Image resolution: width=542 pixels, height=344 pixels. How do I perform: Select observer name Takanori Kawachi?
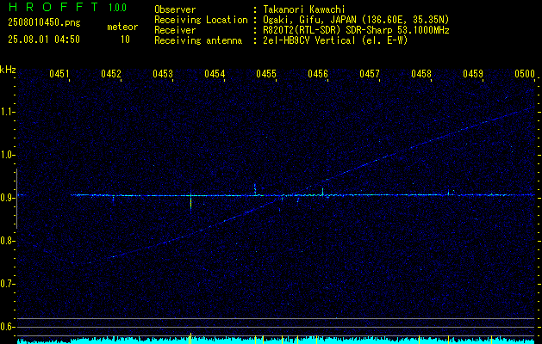pyautogui.click(x=304, y=9)
